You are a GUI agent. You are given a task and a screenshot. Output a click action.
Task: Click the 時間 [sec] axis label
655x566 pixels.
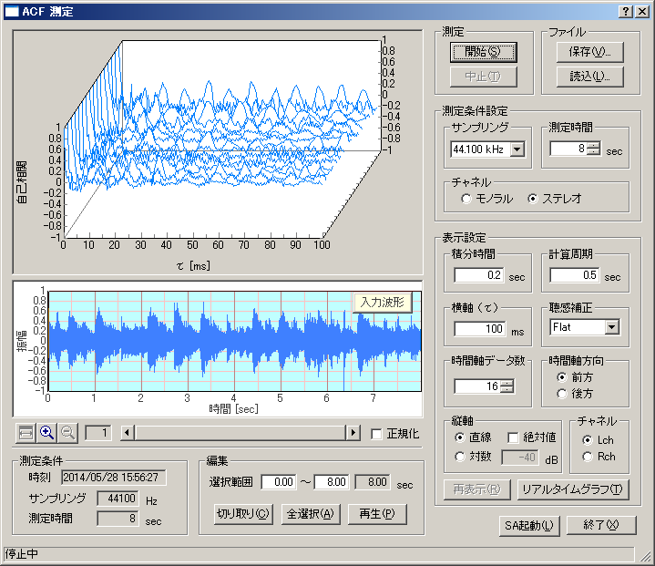[234, 409]
